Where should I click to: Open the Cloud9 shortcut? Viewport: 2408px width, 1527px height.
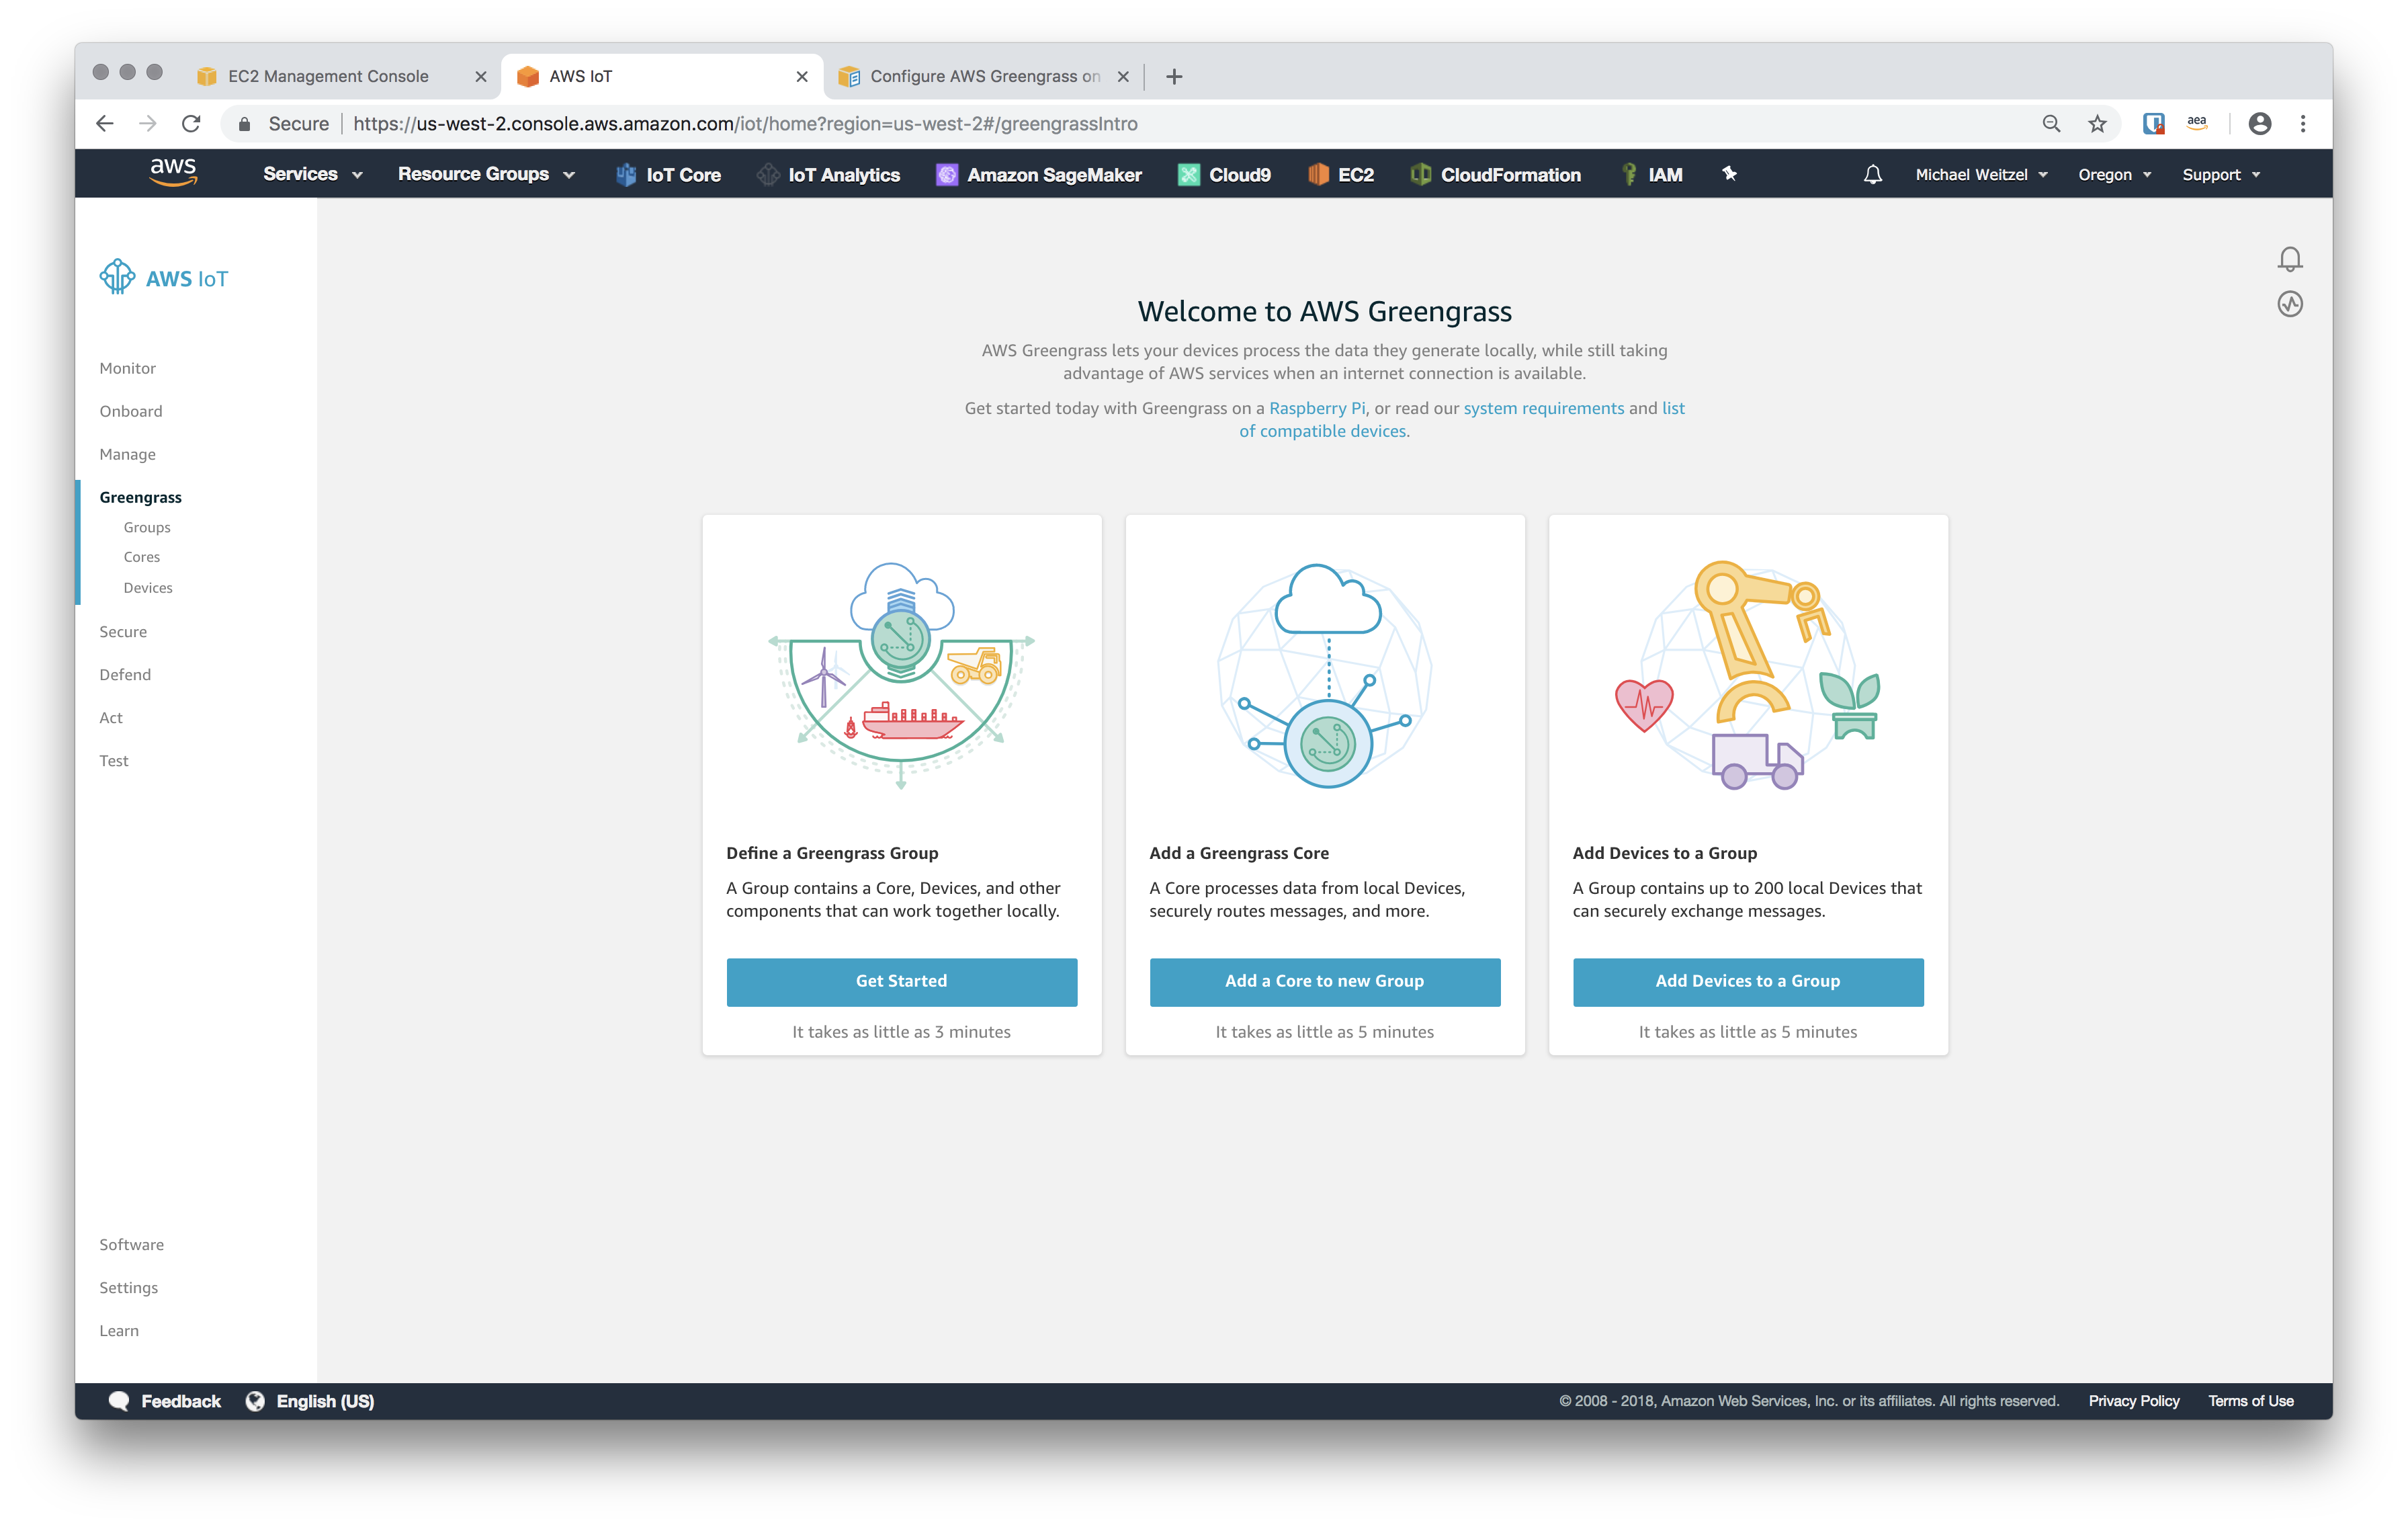[1224, 174]
